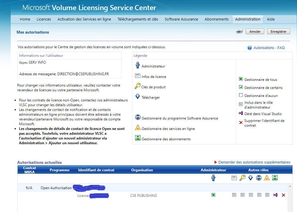Toggle the product keys role checkbox in license row

(243, 195)
